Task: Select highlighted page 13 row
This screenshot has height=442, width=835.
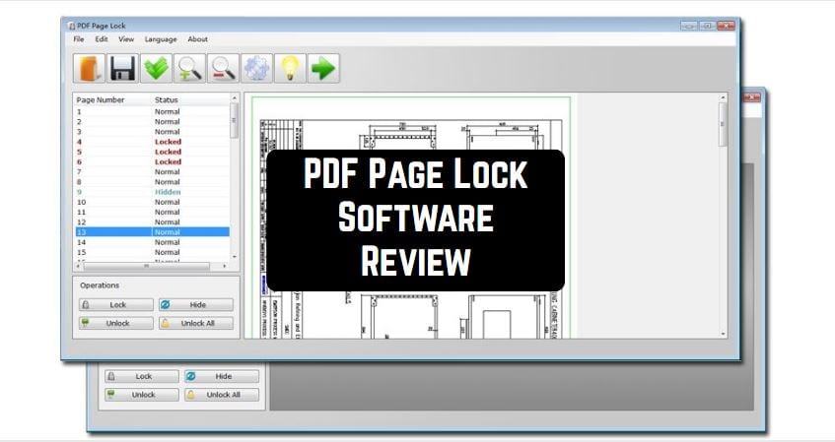Action: (x=152, y=232)
